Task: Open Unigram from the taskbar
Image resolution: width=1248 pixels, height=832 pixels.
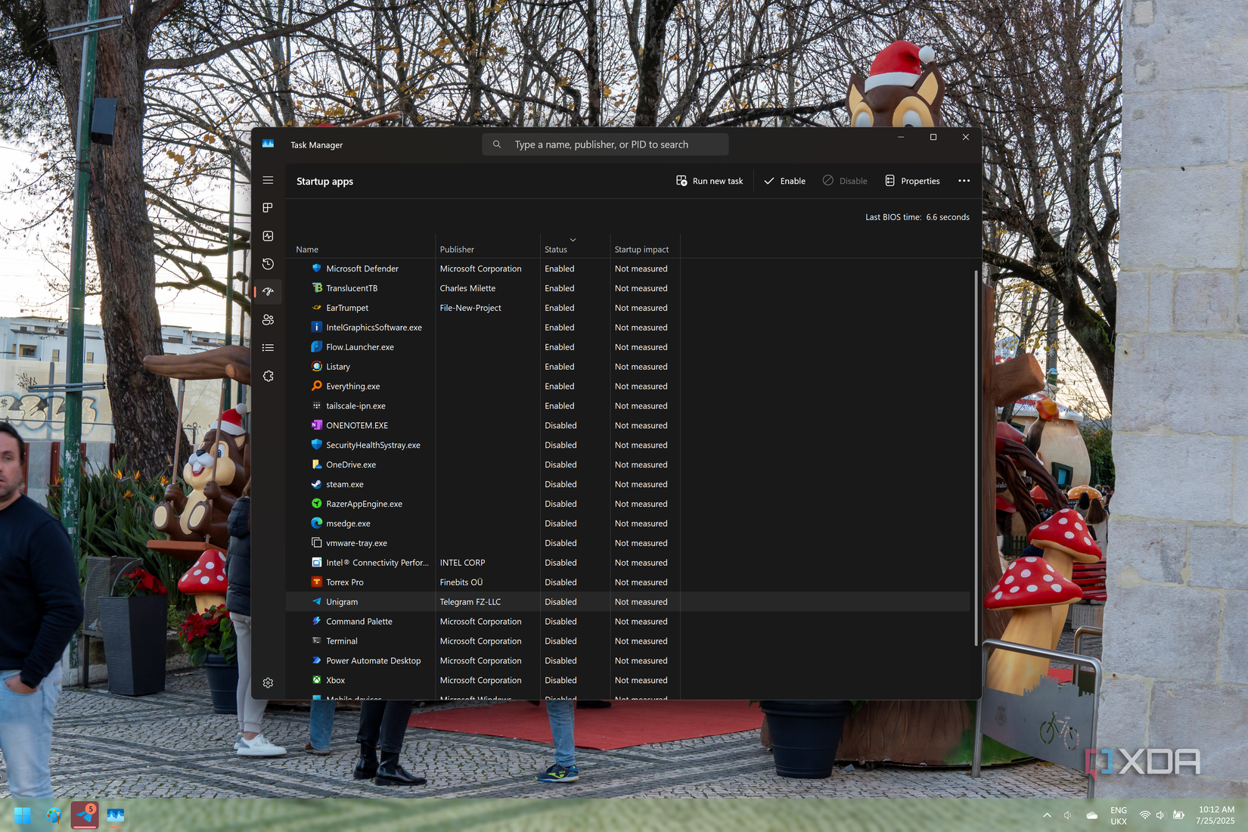Action: click(x=85, y=815)
